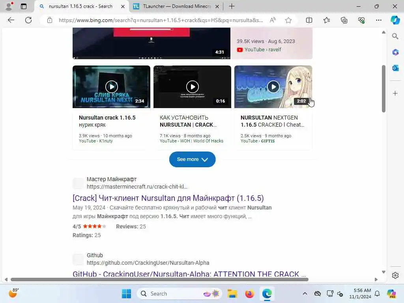This screenshot has width=404, height=303.
Task: Open the Edge taskbar icon
Action: (267, 294)
